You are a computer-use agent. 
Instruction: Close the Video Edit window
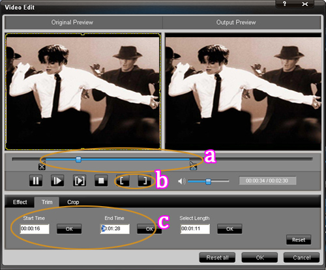point(305,4)
